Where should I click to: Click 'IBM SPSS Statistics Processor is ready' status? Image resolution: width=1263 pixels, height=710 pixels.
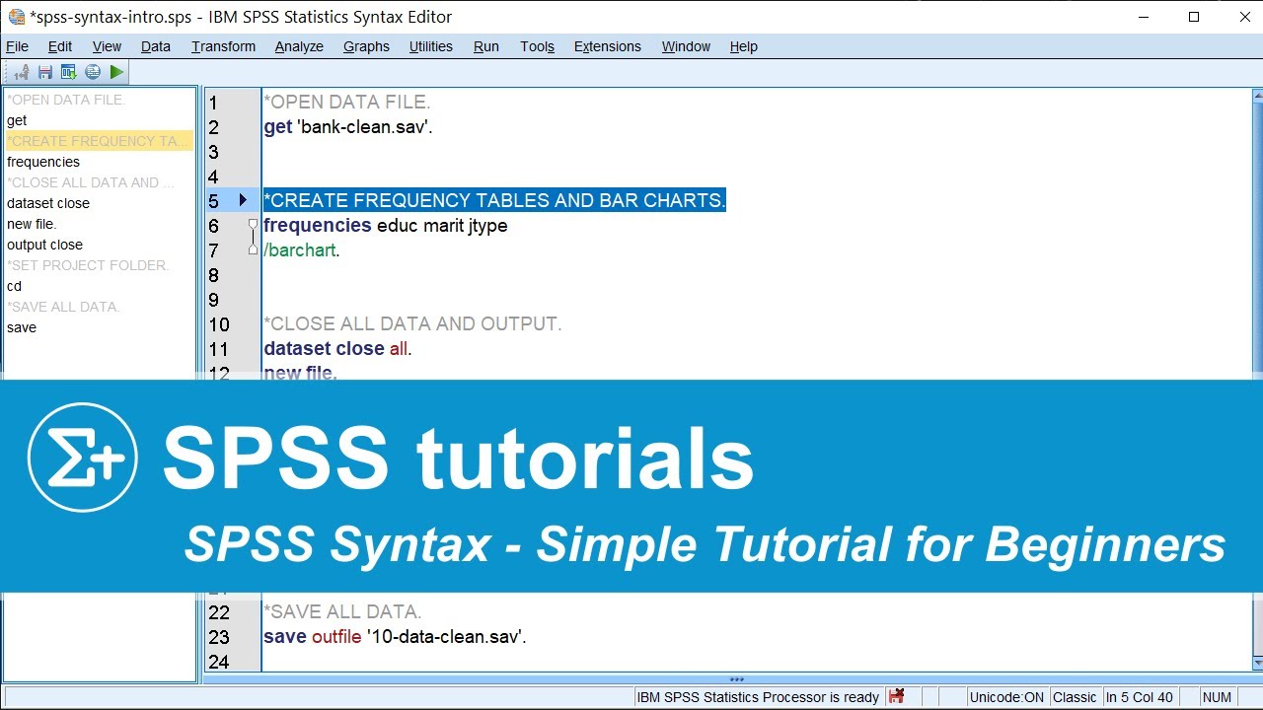[758, 697]
